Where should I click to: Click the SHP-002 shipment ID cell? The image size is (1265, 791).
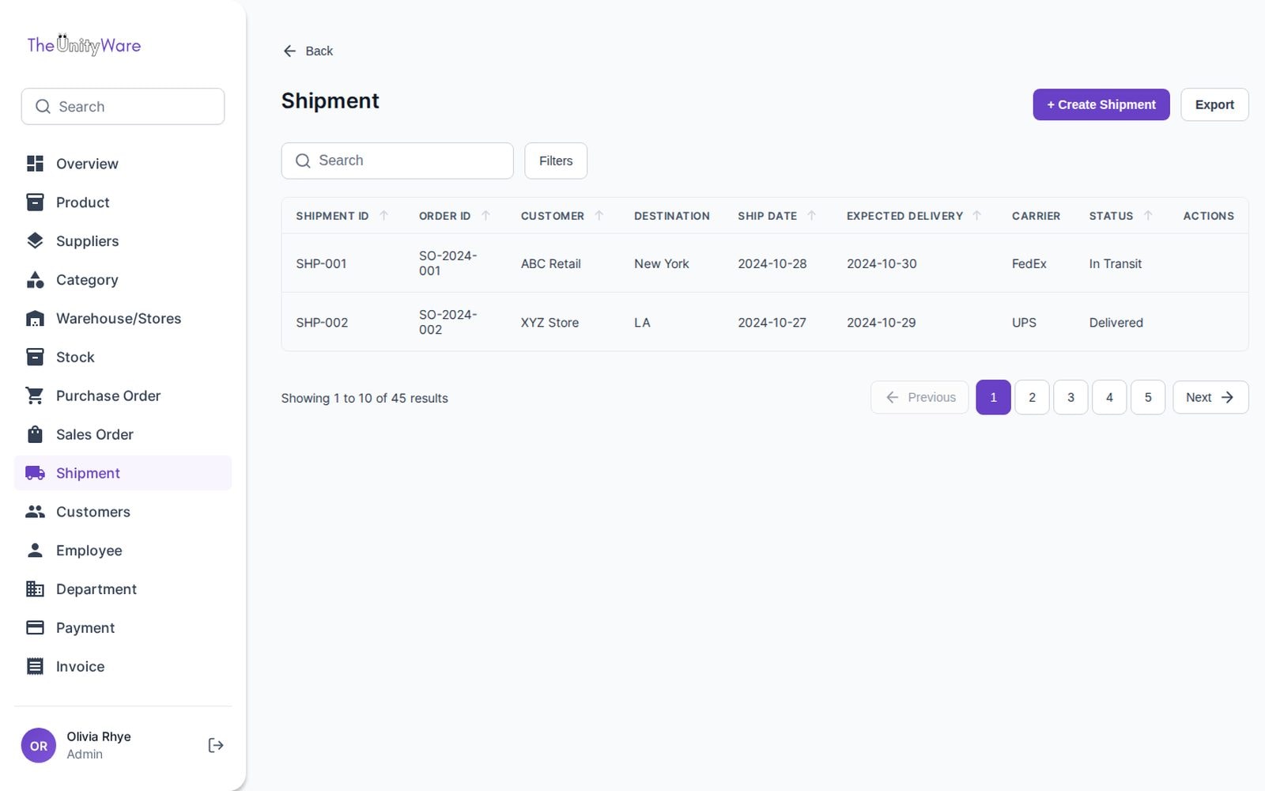pyautogui.click(x=322, y=323)
